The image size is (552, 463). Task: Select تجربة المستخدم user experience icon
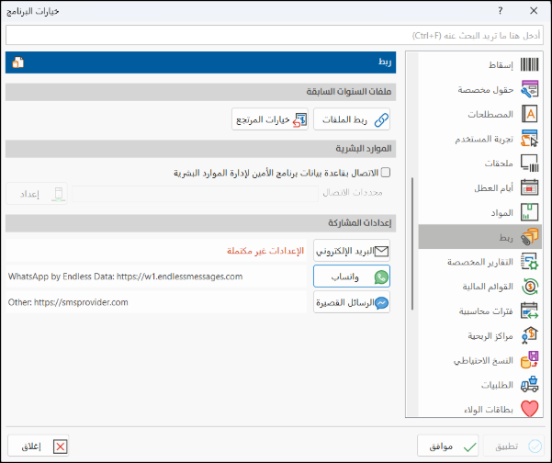point(529,139)
